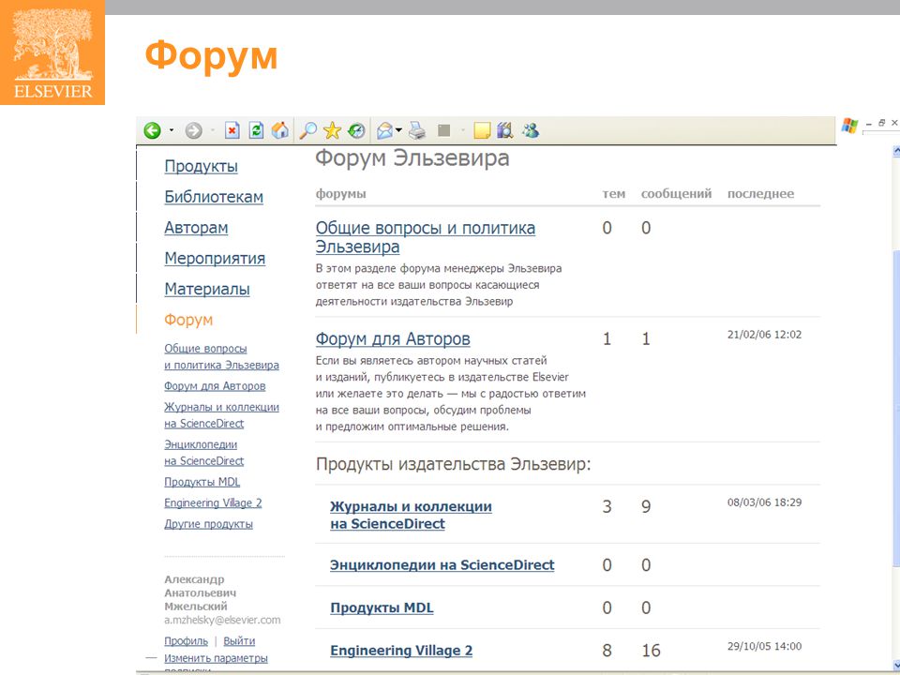Open the browser History icon
The height and width of the screenshot is (675, 900).
pos(356,131)
